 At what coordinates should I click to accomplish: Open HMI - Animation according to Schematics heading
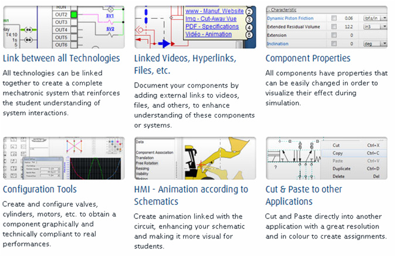(x=191, y=196)
